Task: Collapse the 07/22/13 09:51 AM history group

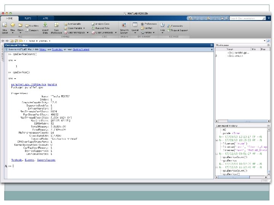Action: click(217, 154)
